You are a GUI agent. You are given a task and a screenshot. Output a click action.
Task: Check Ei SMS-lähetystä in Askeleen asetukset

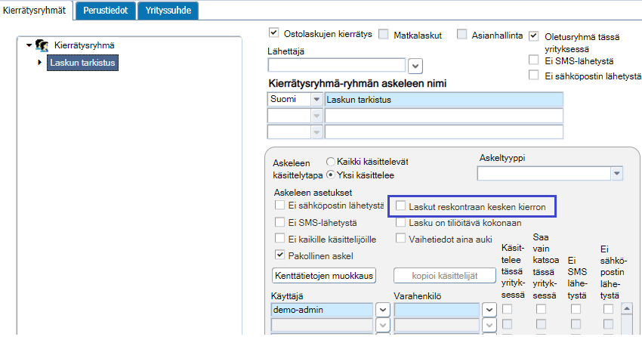tap(279, 222)
